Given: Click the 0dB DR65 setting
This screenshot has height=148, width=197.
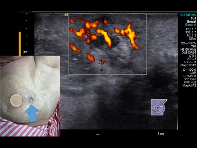Looking at the screenshot, I should [x=189, y=53].
